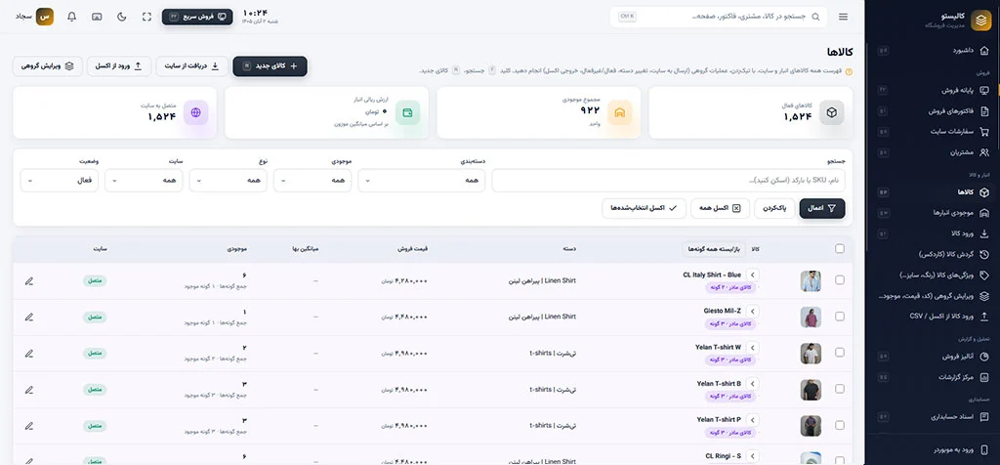
Task: Expand variants of Yelan T-shirt B
Action: [753, 383]
